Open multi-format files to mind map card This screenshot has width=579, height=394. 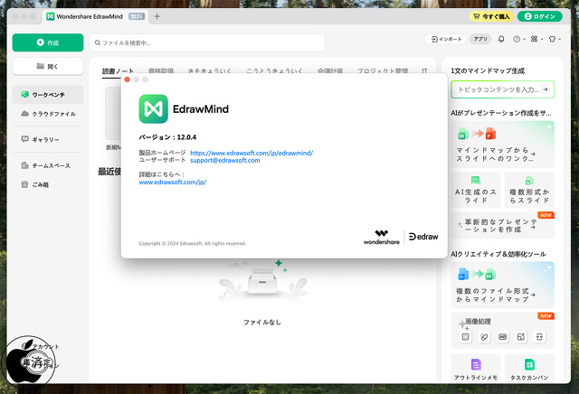click(503, 285)
